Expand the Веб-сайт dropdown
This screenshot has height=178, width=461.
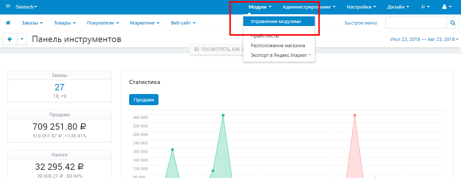point(183,23)
